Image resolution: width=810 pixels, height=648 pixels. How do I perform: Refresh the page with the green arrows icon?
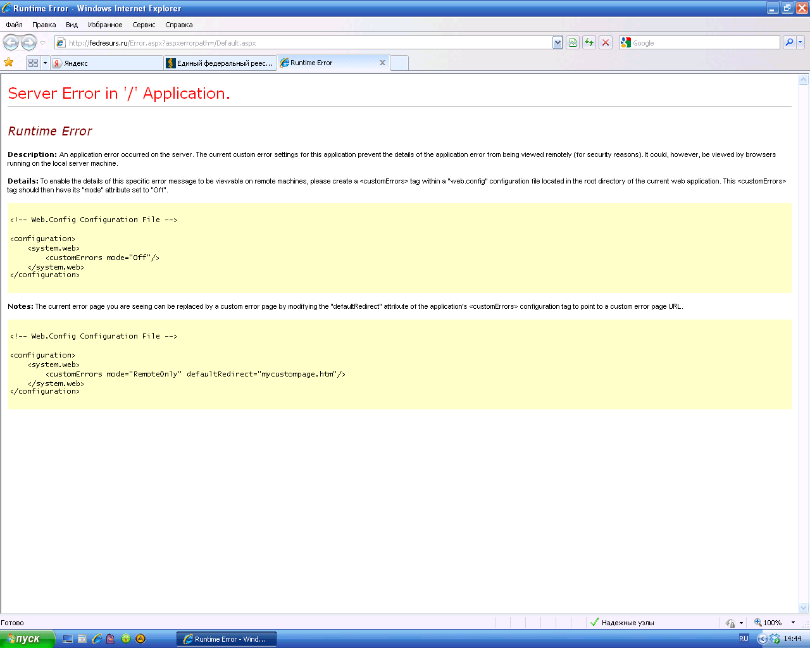589,42
